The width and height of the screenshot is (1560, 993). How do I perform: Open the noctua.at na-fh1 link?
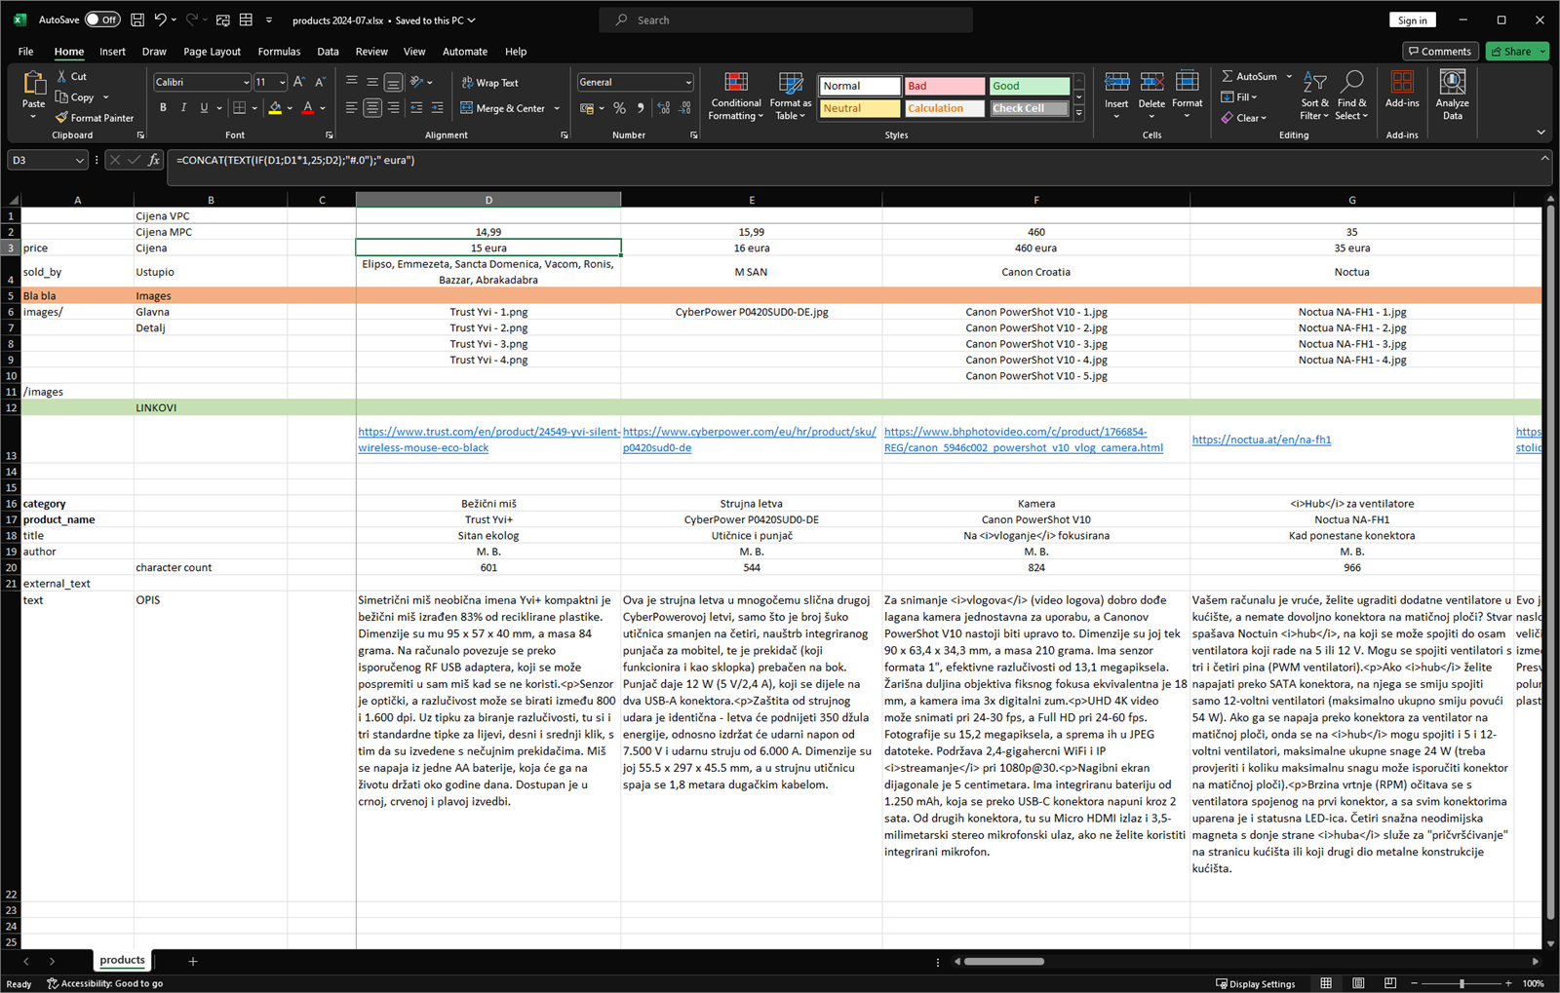click(x=1261, y=439)
